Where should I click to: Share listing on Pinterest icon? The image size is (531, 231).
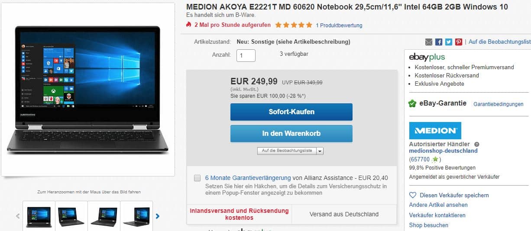[459, 42]
